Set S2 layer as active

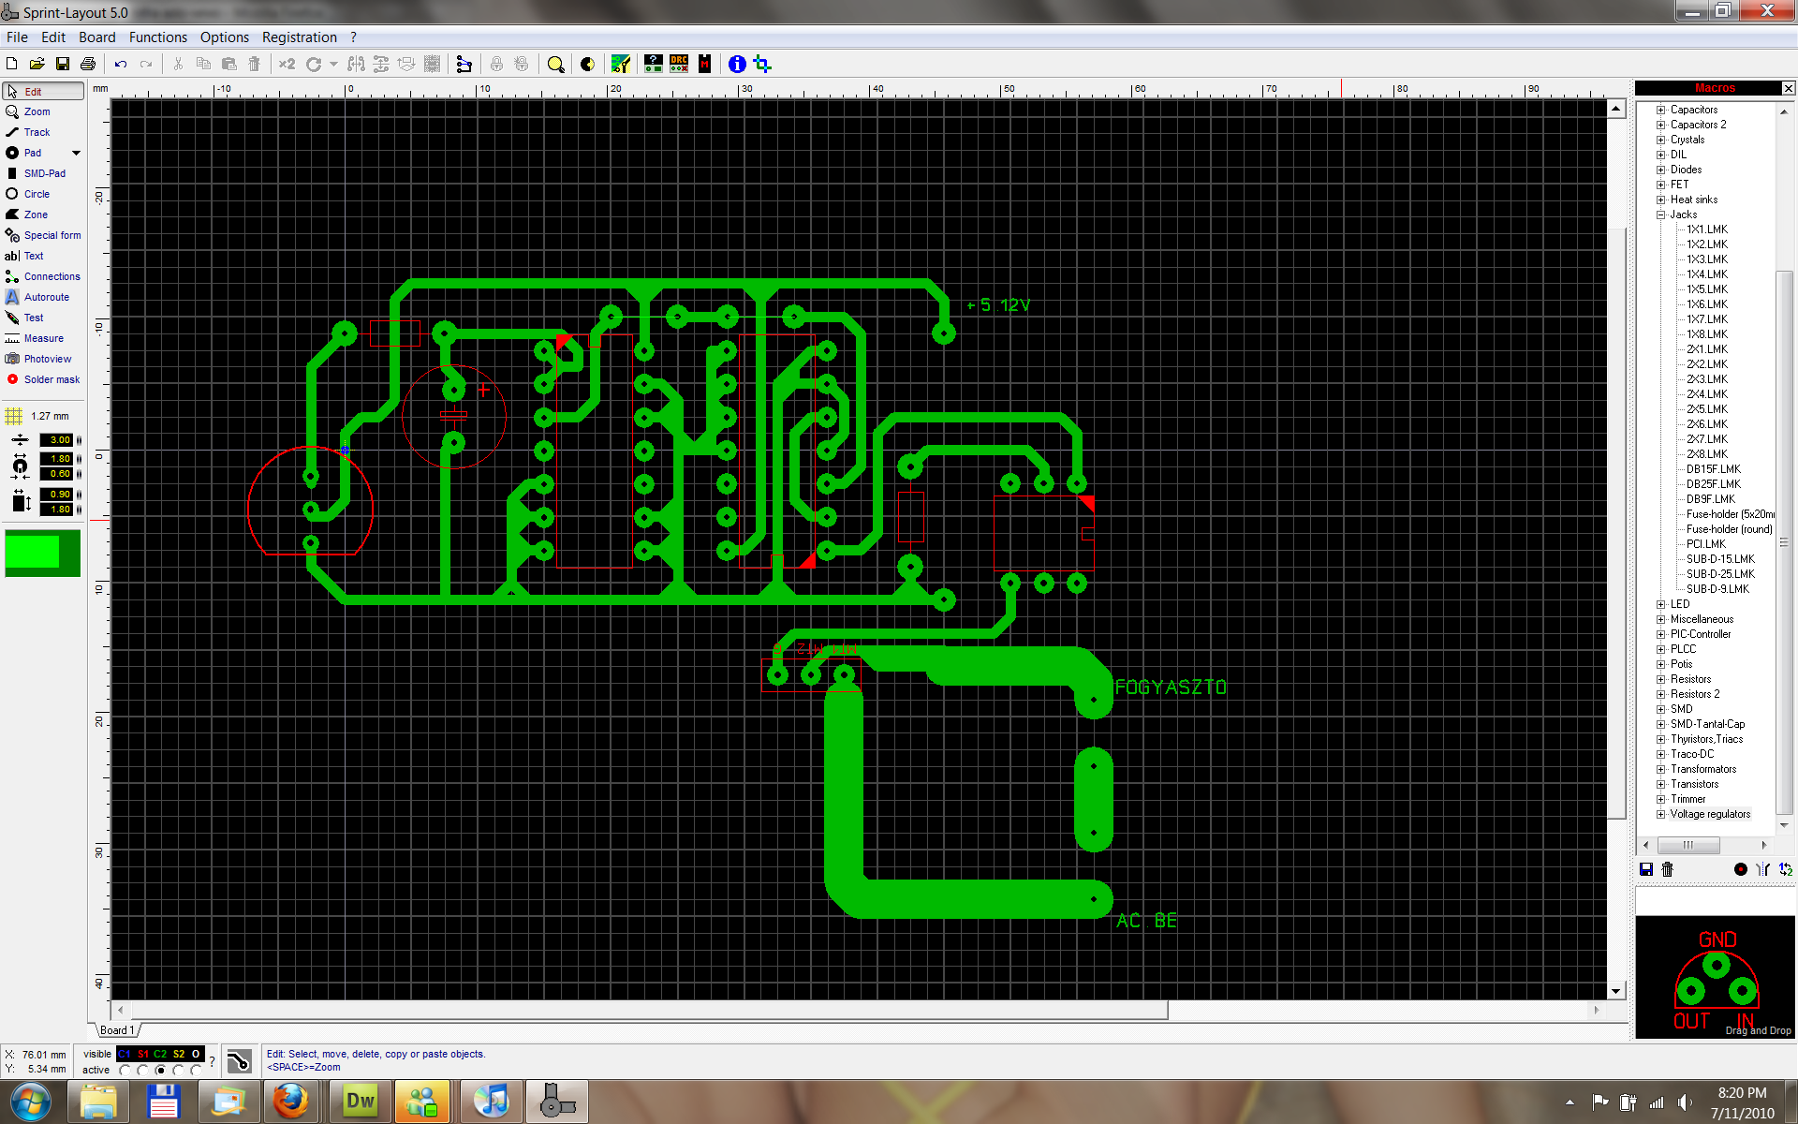point(178,1070)
